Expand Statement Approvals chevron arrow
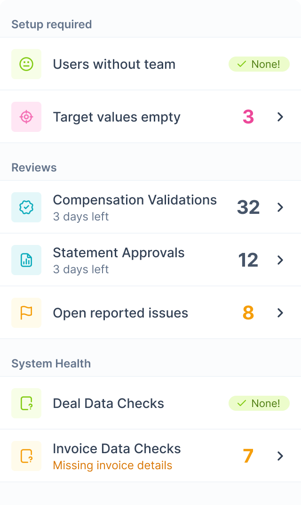The image size is (301, 505). [x=280, y=260]
